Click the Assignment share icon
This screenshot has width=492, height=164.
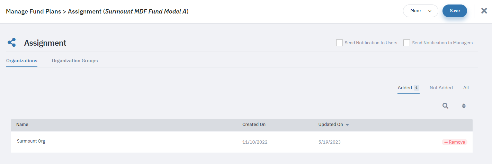[x=12, y=43]
